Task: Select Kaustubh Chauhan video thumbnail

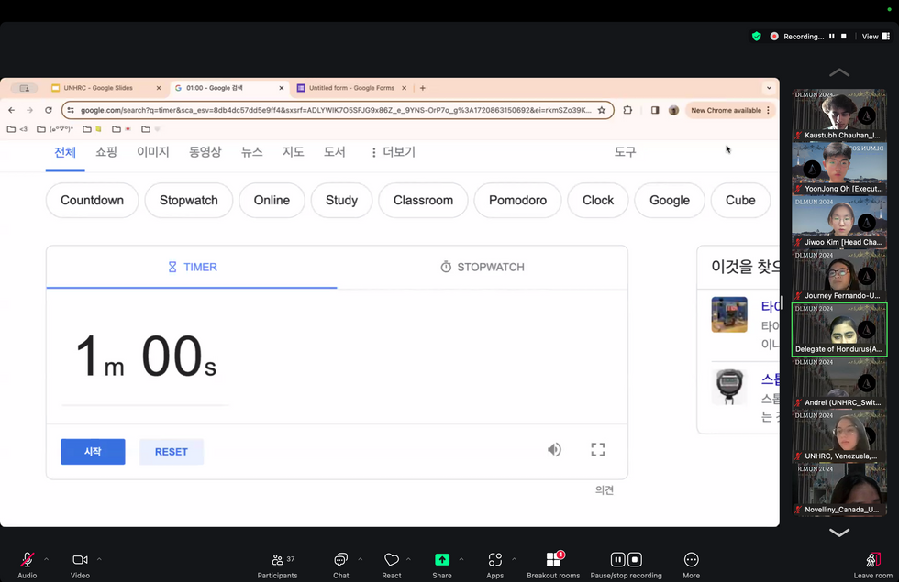Action: coord(839,115)
